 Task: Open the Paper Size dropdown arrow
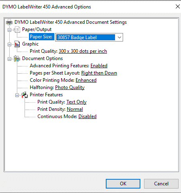pyautogui.click(x=119, y=37)
